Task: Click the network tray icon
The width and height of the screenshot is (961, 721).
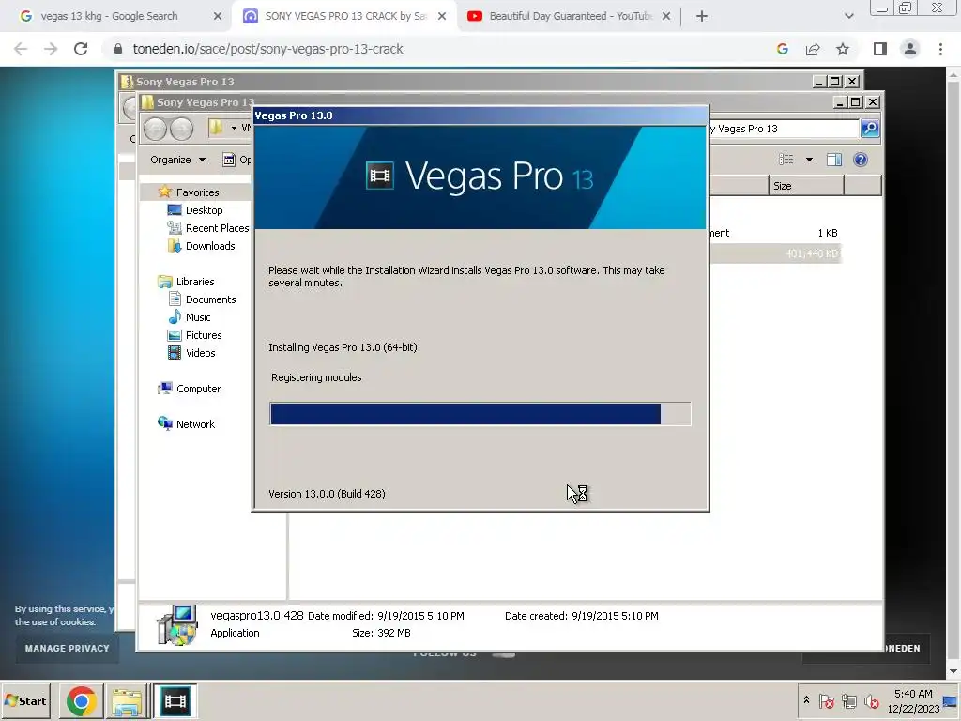Action: (x=849, y=701)
